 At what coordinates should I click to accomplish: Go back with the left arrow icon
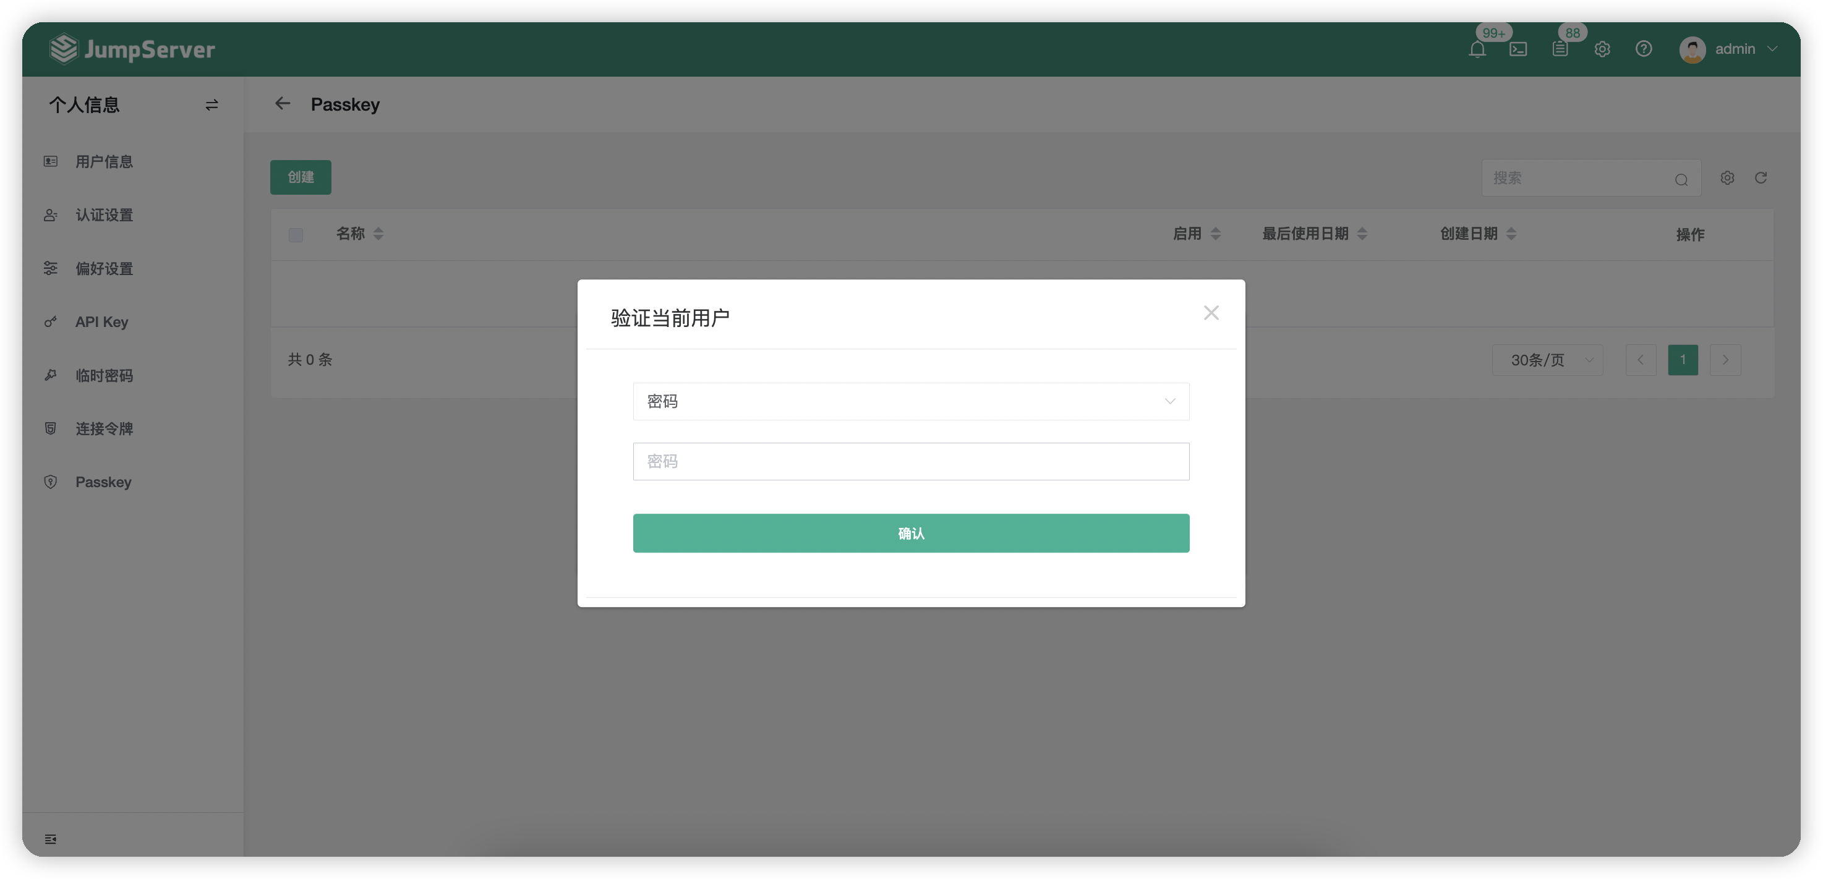(283, 104)
